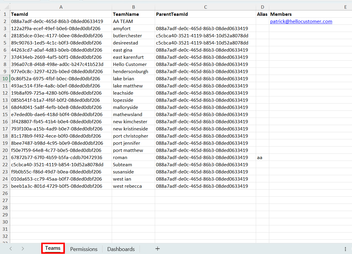Select the new kimchester cell

(133, 122)
